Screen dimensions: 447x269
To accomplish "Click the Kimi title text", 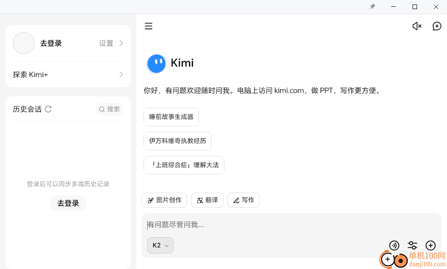I will (x=182, y=63).
